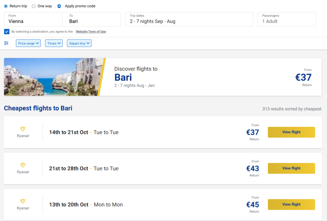
Task: View flight for 21st to 28th Oct
Action: click(291, 168)
